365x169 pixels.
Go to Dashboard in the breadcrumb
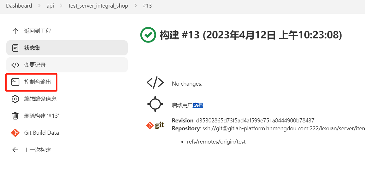pos(19,6)
